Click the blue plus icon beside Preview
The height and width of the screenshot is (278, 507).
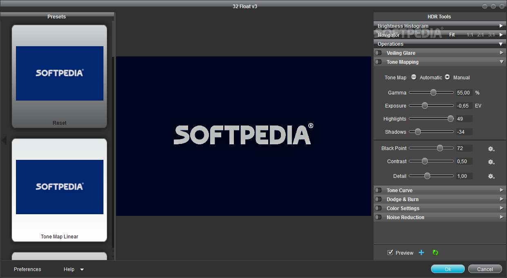422,253
